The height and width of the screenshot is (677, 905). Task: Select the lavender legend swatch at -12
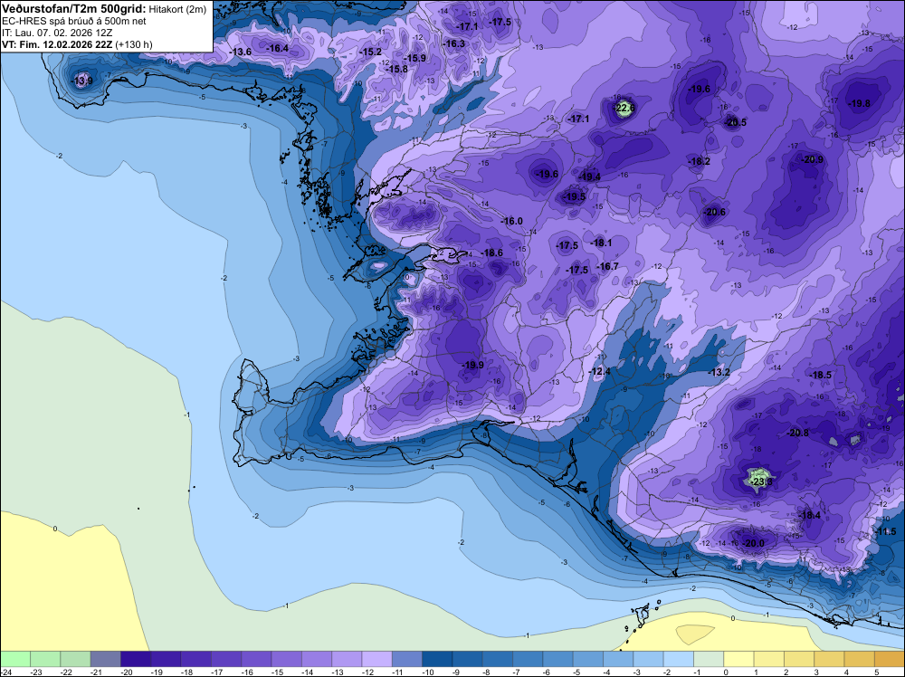coord(376,659)
